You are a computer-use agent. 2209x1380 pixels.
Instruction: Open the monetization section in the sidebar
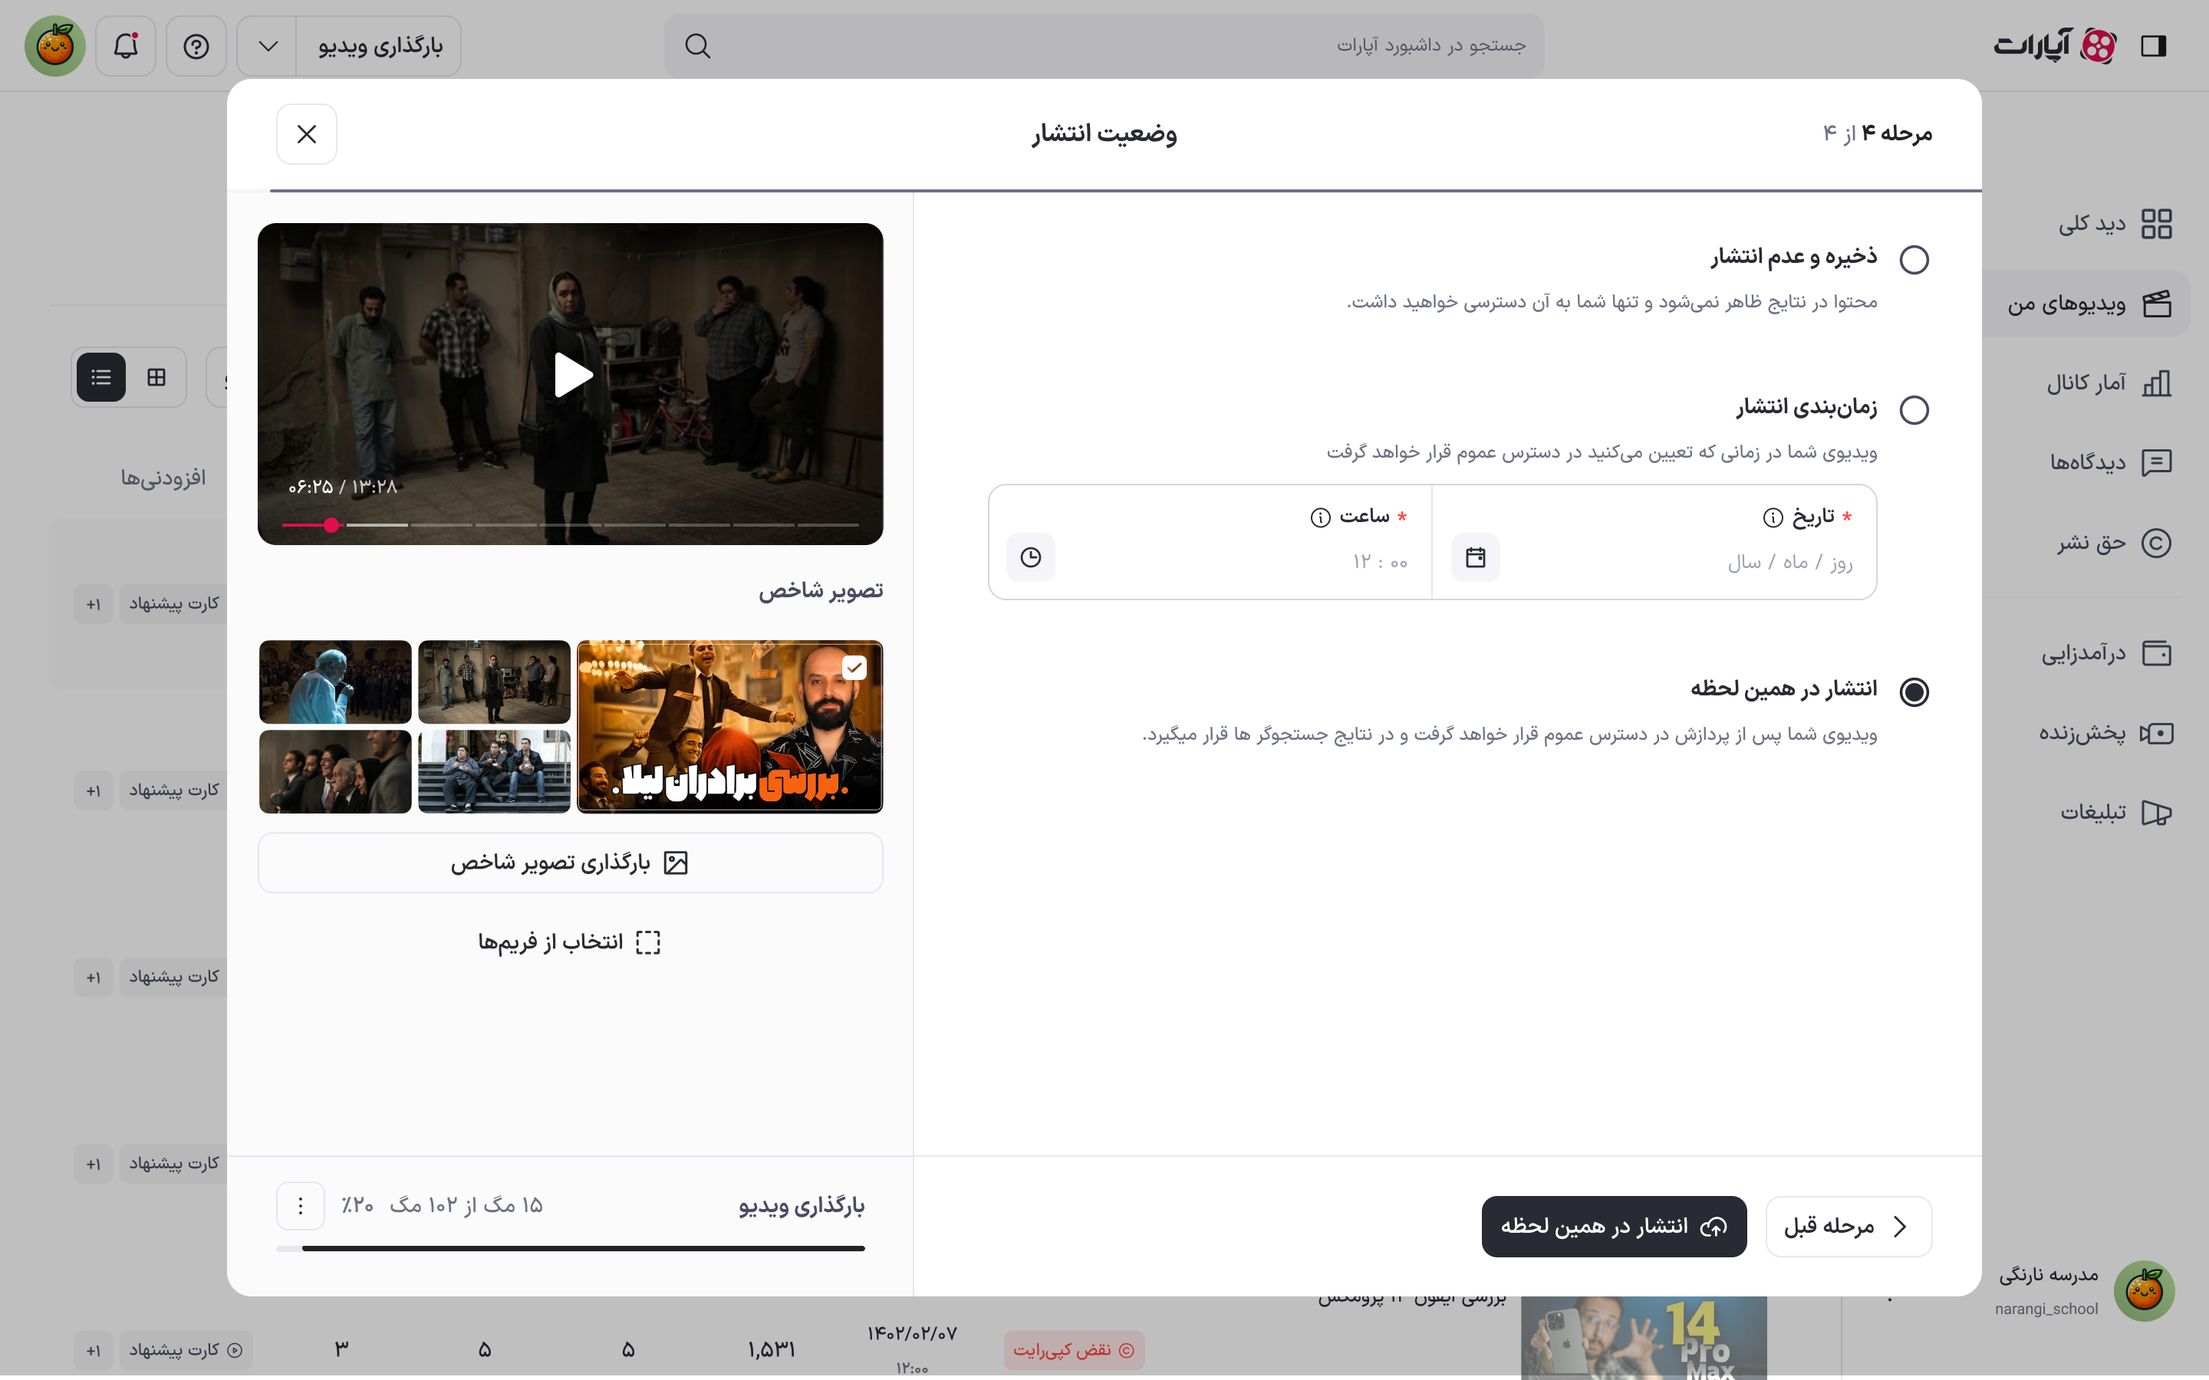tap(2090, 652)
